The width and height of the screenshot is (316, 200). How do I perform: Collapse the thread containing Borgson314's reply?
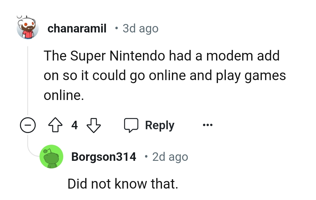28,125
